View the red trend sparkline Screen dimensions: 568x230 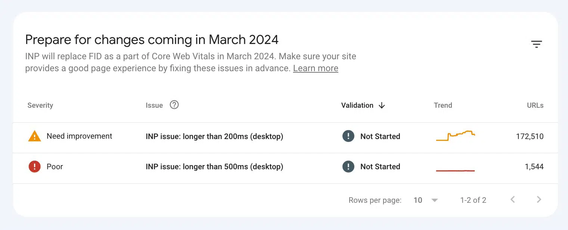point(456,170)
